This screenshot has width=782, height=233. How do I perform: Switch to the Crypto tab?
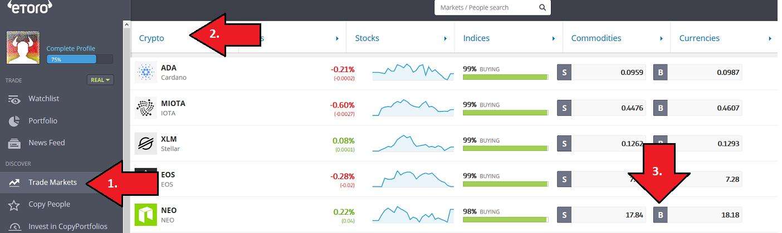pyautogui.click(x=151, y=38)
